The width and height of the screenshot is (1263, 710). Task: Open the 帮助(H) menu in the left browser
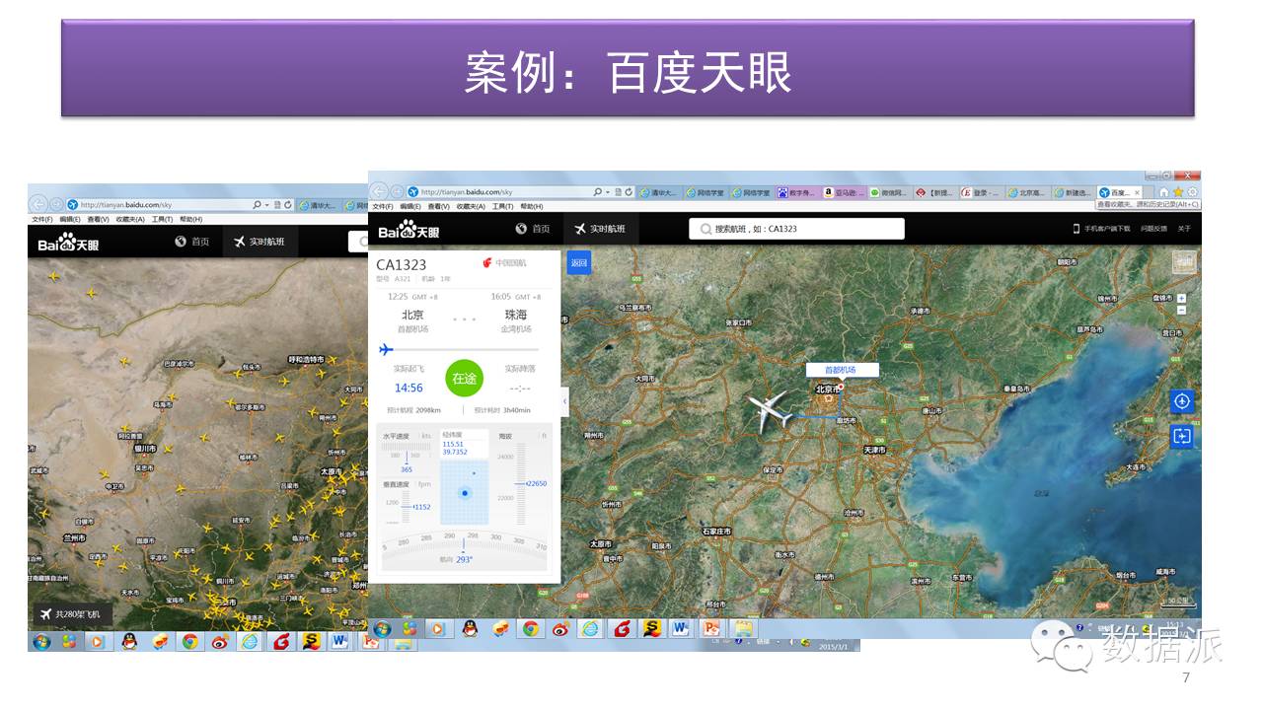pos(190,219)
